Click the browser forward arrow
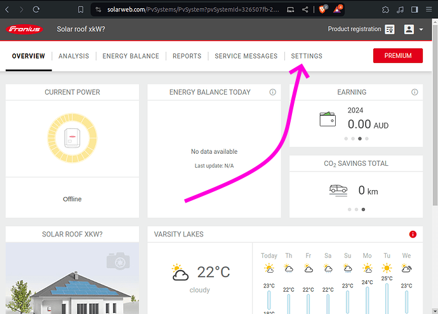This screenshot has height=314, width=438. [x=22, y=10]
